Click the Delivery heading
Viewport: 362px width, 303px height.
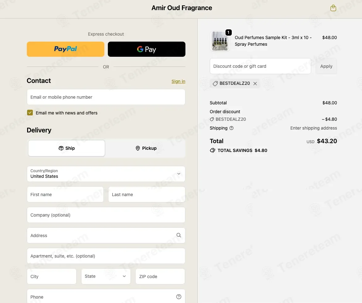[39, 130]
